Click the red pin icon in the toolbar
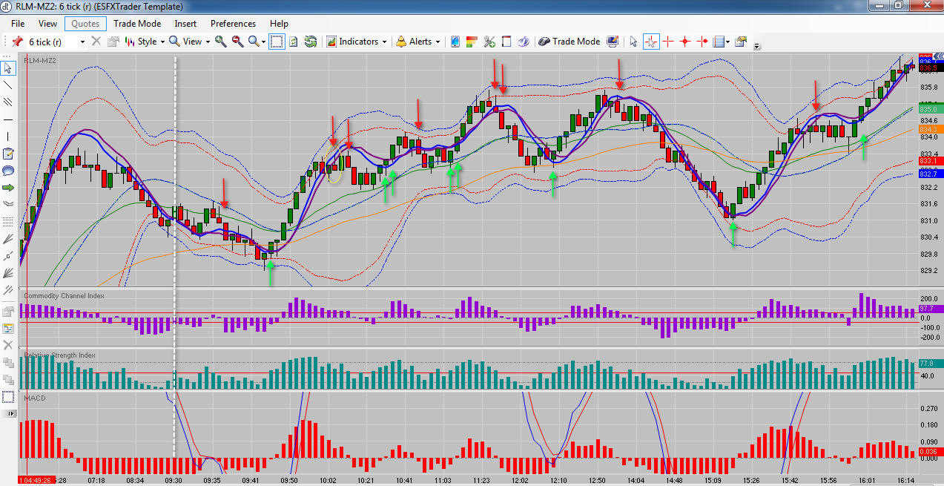 16,42
